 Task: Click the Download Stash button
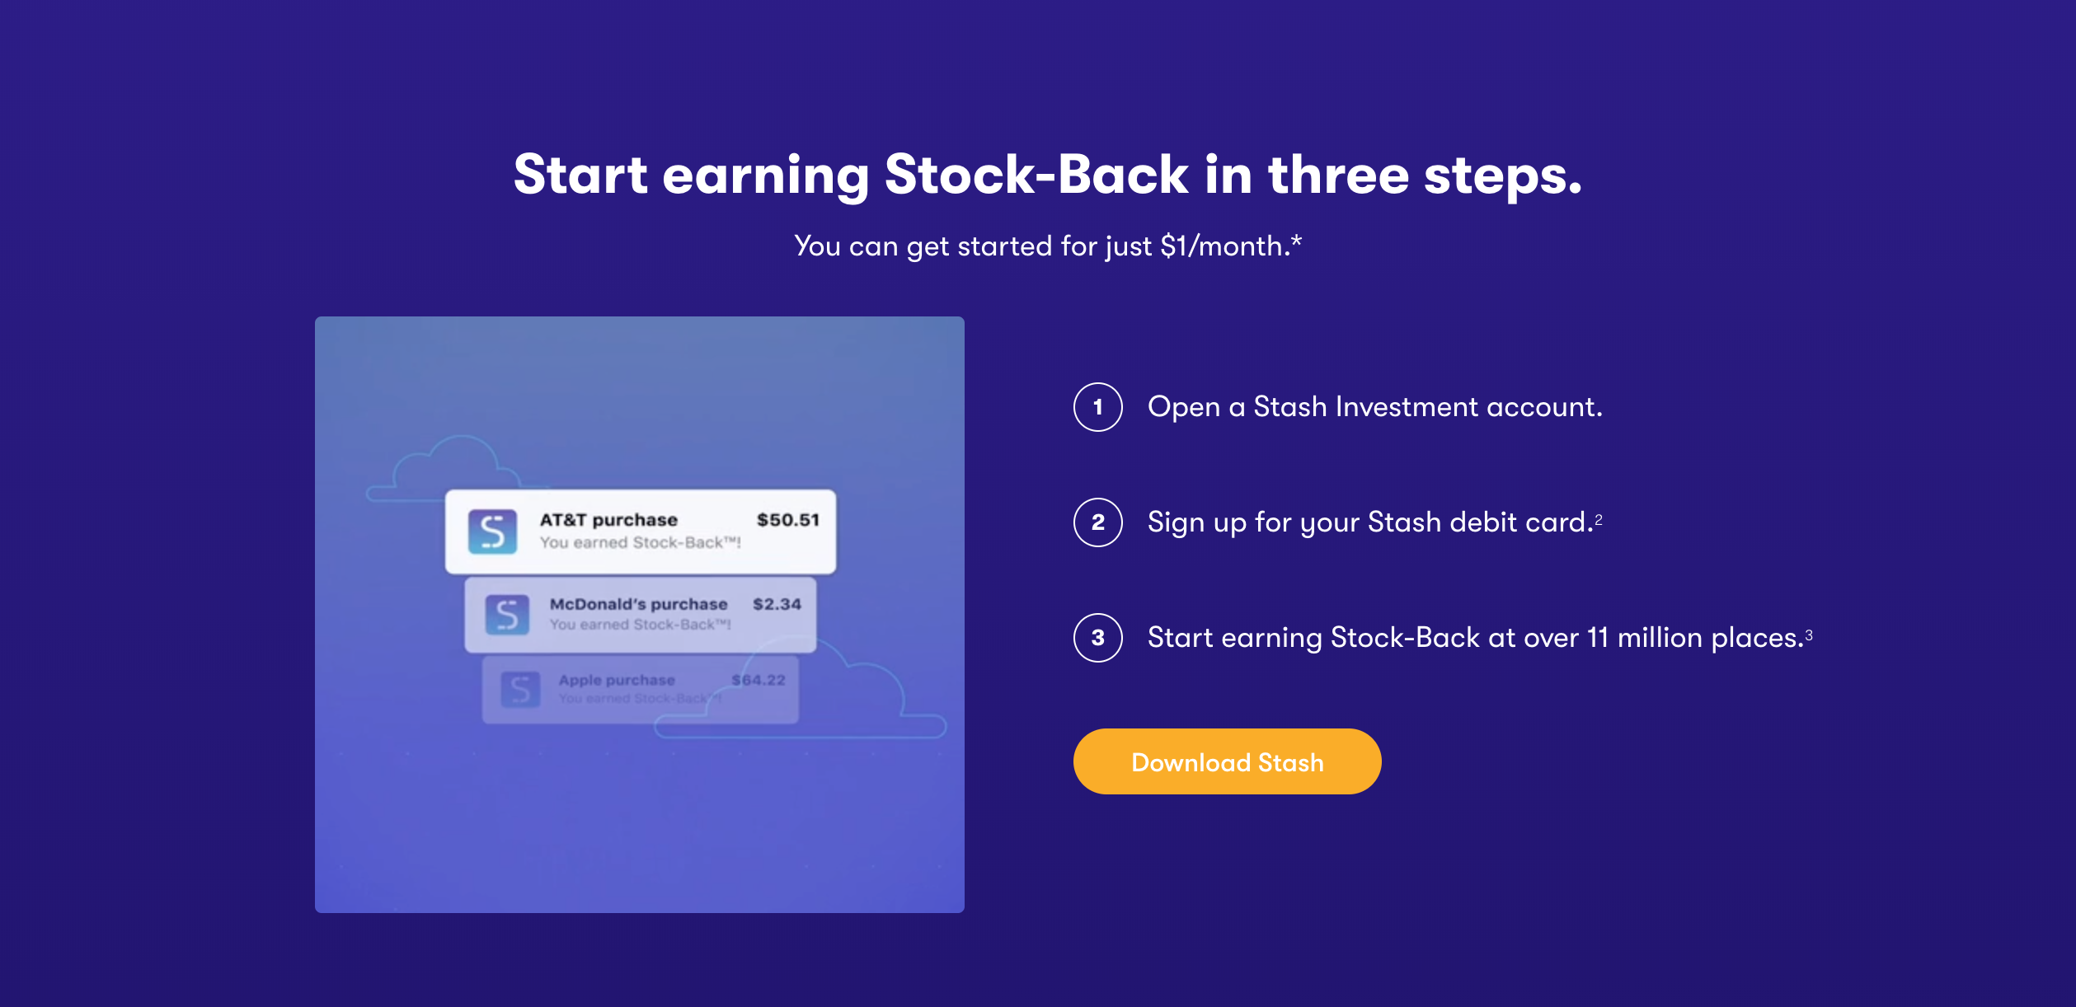(1227, 761)
